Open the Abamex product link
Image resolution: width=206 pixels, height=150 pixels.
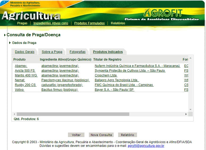click(x=21, y=66)
